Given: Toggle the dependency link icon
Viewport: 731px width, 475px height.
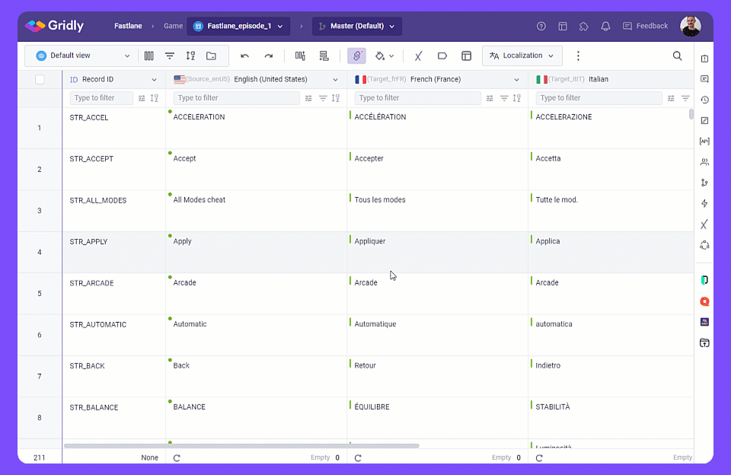Looking at the screenshot, I should point(356,56).
